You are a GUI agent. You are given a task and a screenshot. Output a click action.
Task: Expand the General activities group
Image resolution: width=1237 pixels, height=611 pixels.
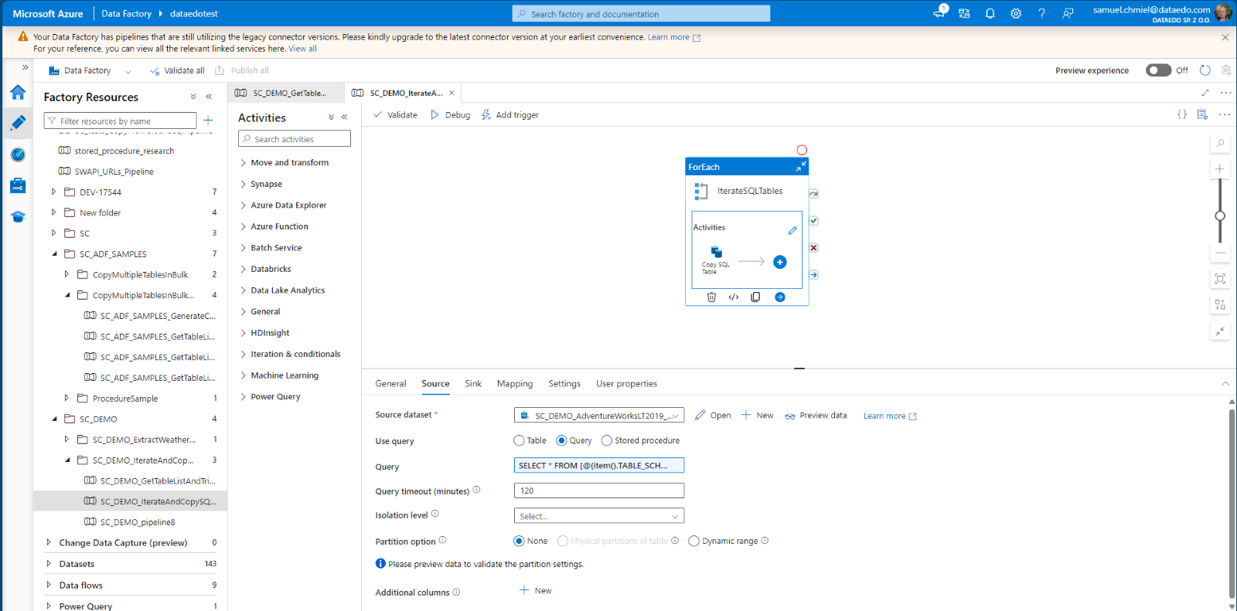click(243, 312)
